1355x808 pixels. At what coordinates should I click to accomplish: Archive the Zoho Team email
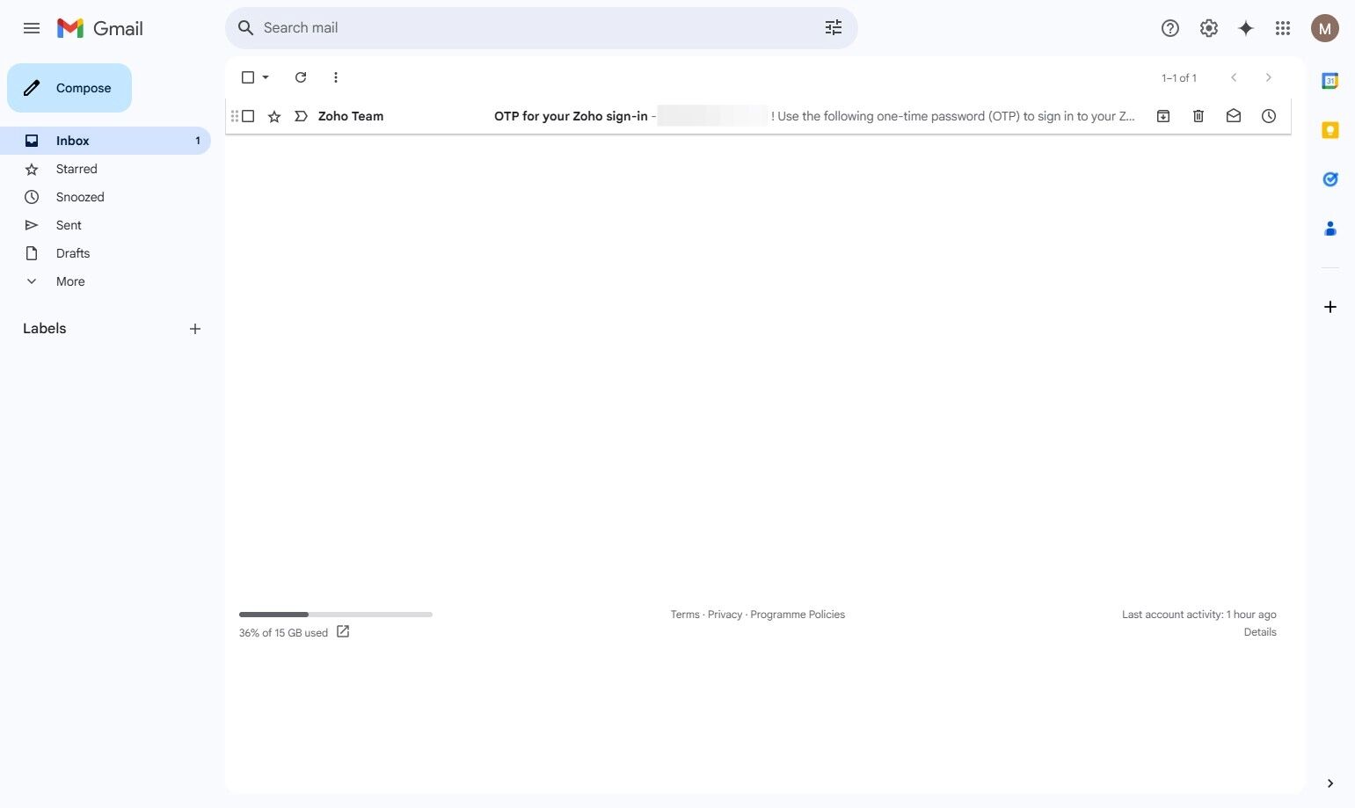1163,116
